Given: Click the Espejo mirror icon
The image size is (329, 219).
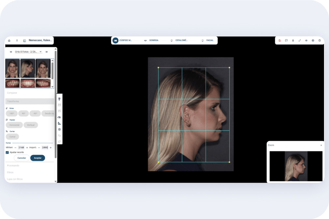Looking at the screenshot, I should click(7, 120).
